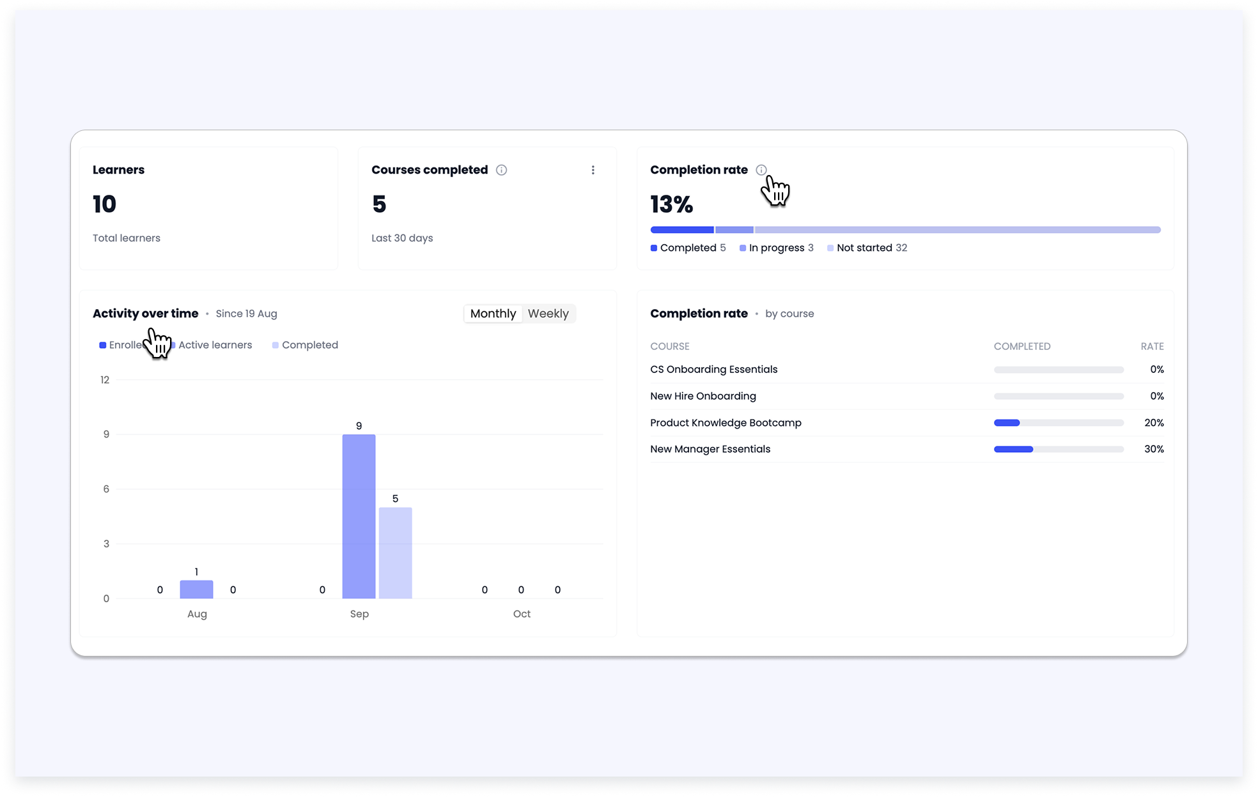Image resolution: width=1258 pixels, height=797 pixels.
Task: Click the progress bar for Product Knowledge Bootcamp
Action: tap(1059, 423)
